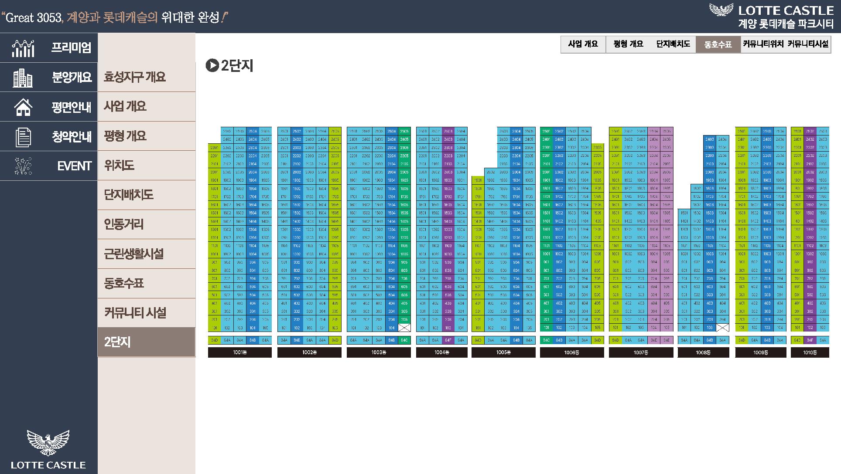Click unit 2402 in building 1002동
841x474 pixels.
[297, 139]
